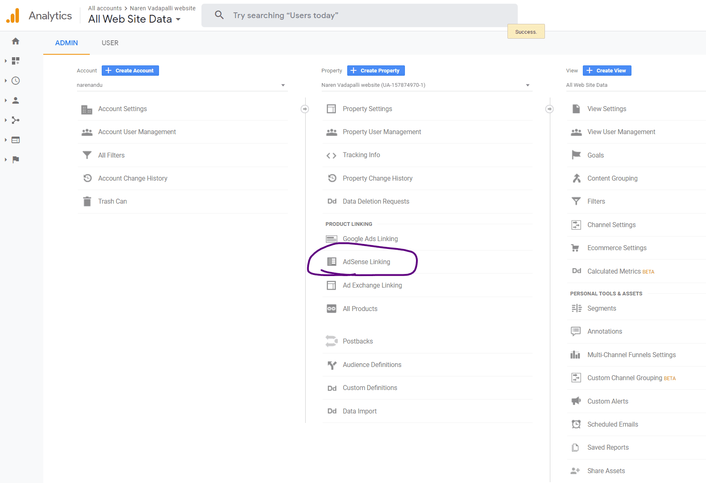Click the Ecommerce Settings cart icon
This screenshot has width=706, height=483.
[575, 248]
